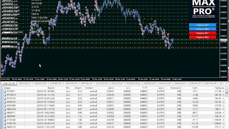This screenshot has width=229, height=129.
Task: Click the order icon of the 3.63 lot row
Action: (x=5, y=127)
